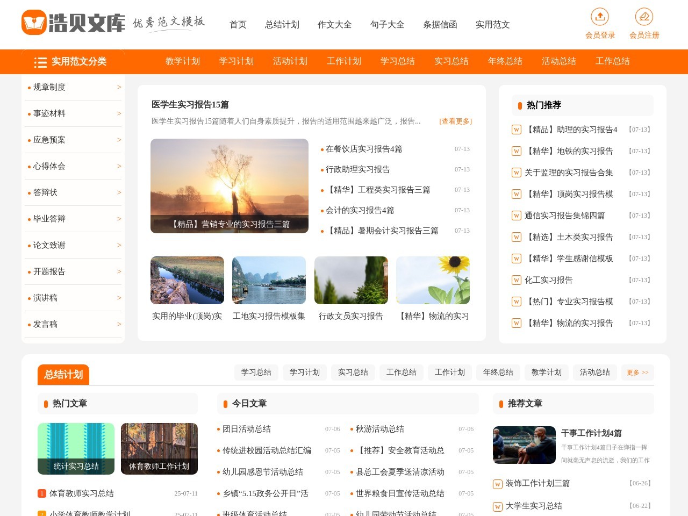Click the 更多>> link
Screen dimensions: 688x516
point(637,372)
